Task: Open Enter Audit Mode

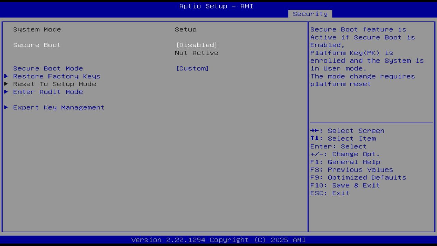Action: [x=48, y=92]
